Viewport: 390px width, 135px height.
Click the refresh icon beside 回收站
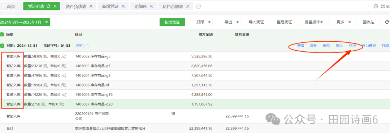tap(387, 22)
